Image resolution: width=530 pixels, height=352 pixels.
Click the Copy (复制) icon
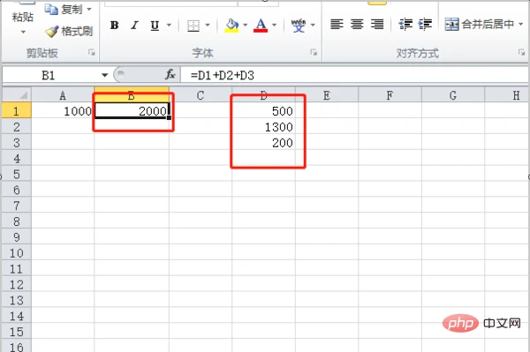point(51,10)
